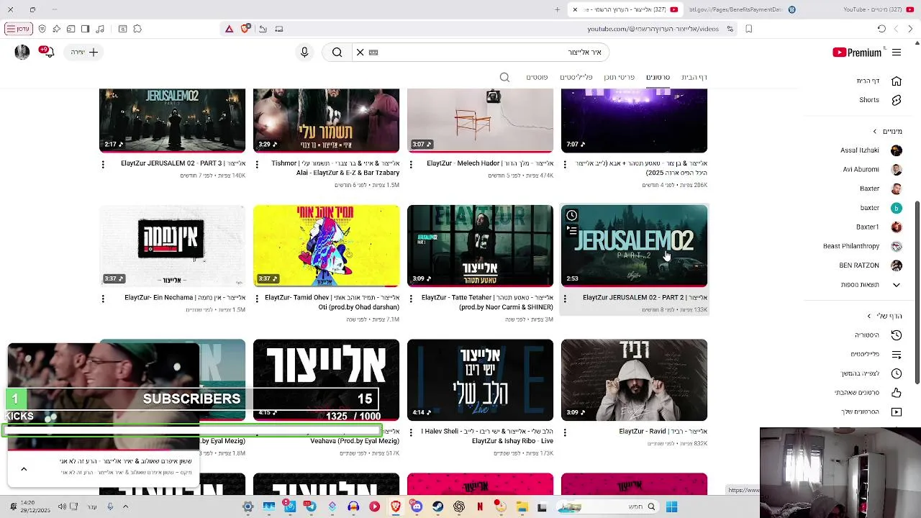Open options menu for Melech Hador video
921x518 pixels.
pyautogui.click(x=411, y=164)
